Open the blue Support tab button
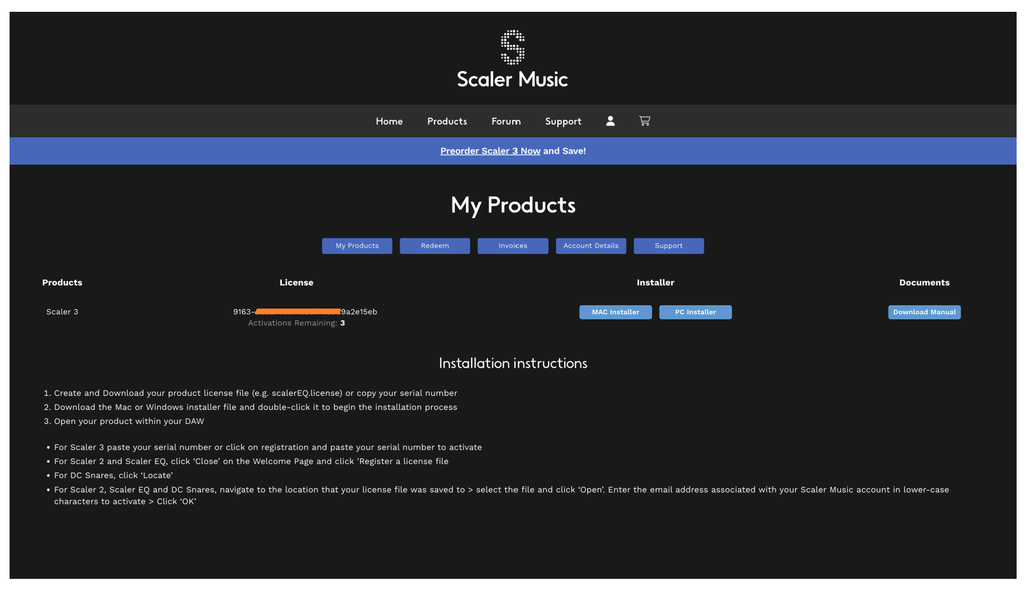The width and height of the screenshot is (1029, 589). click(669, 246)
